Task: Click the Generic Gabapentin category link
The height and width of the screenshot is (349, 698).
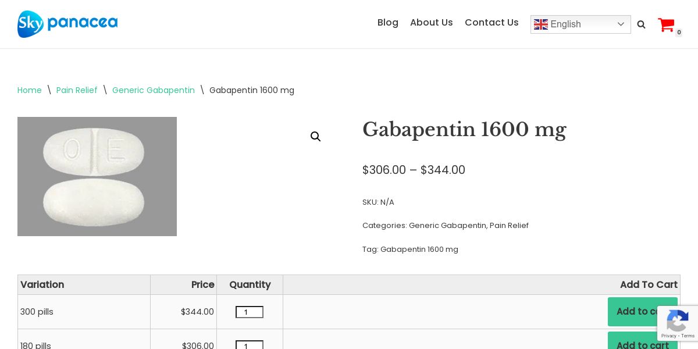Action: click(x=447, y=226)
